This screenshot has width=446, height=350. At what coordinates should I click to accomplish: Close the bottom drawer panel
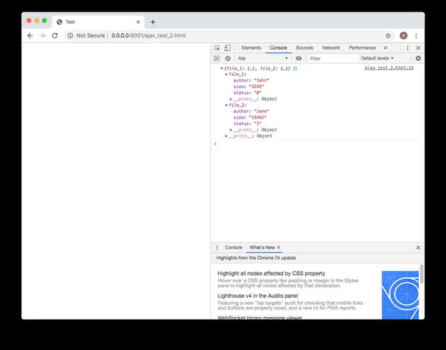[418, 248]
